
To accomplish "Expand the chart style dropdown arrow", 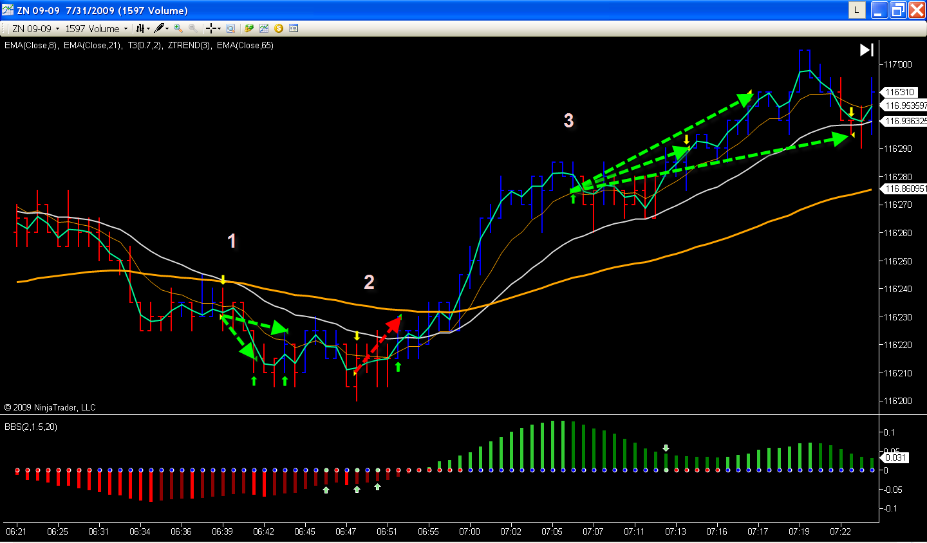I will [x=148, y=28].
